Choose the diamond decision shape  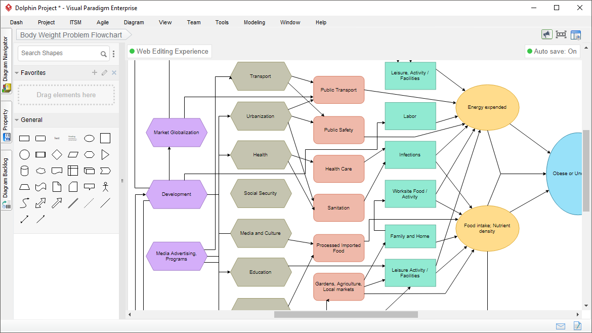(57, 155)
